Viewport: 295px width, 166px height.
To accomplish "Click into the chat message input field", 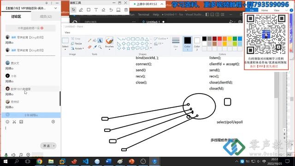I will point(30,133).
